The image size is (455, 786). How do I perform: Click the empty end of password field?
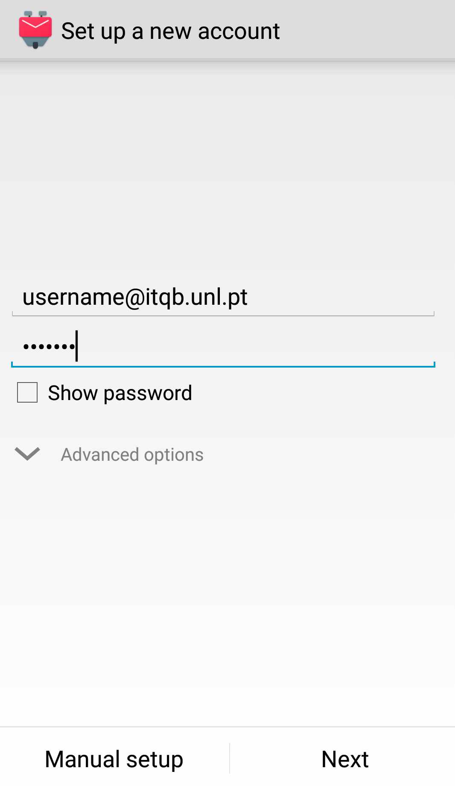tap(299, 346)
